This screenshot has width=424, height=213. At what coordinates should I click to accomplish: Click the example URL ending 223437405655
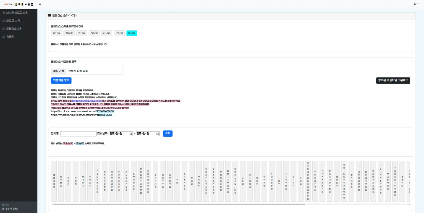pyautogui.click(x=82, y=111)
